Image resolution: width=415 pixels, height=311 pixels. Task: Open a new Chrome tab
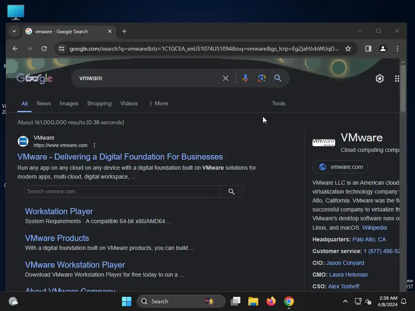click(124, 31)
